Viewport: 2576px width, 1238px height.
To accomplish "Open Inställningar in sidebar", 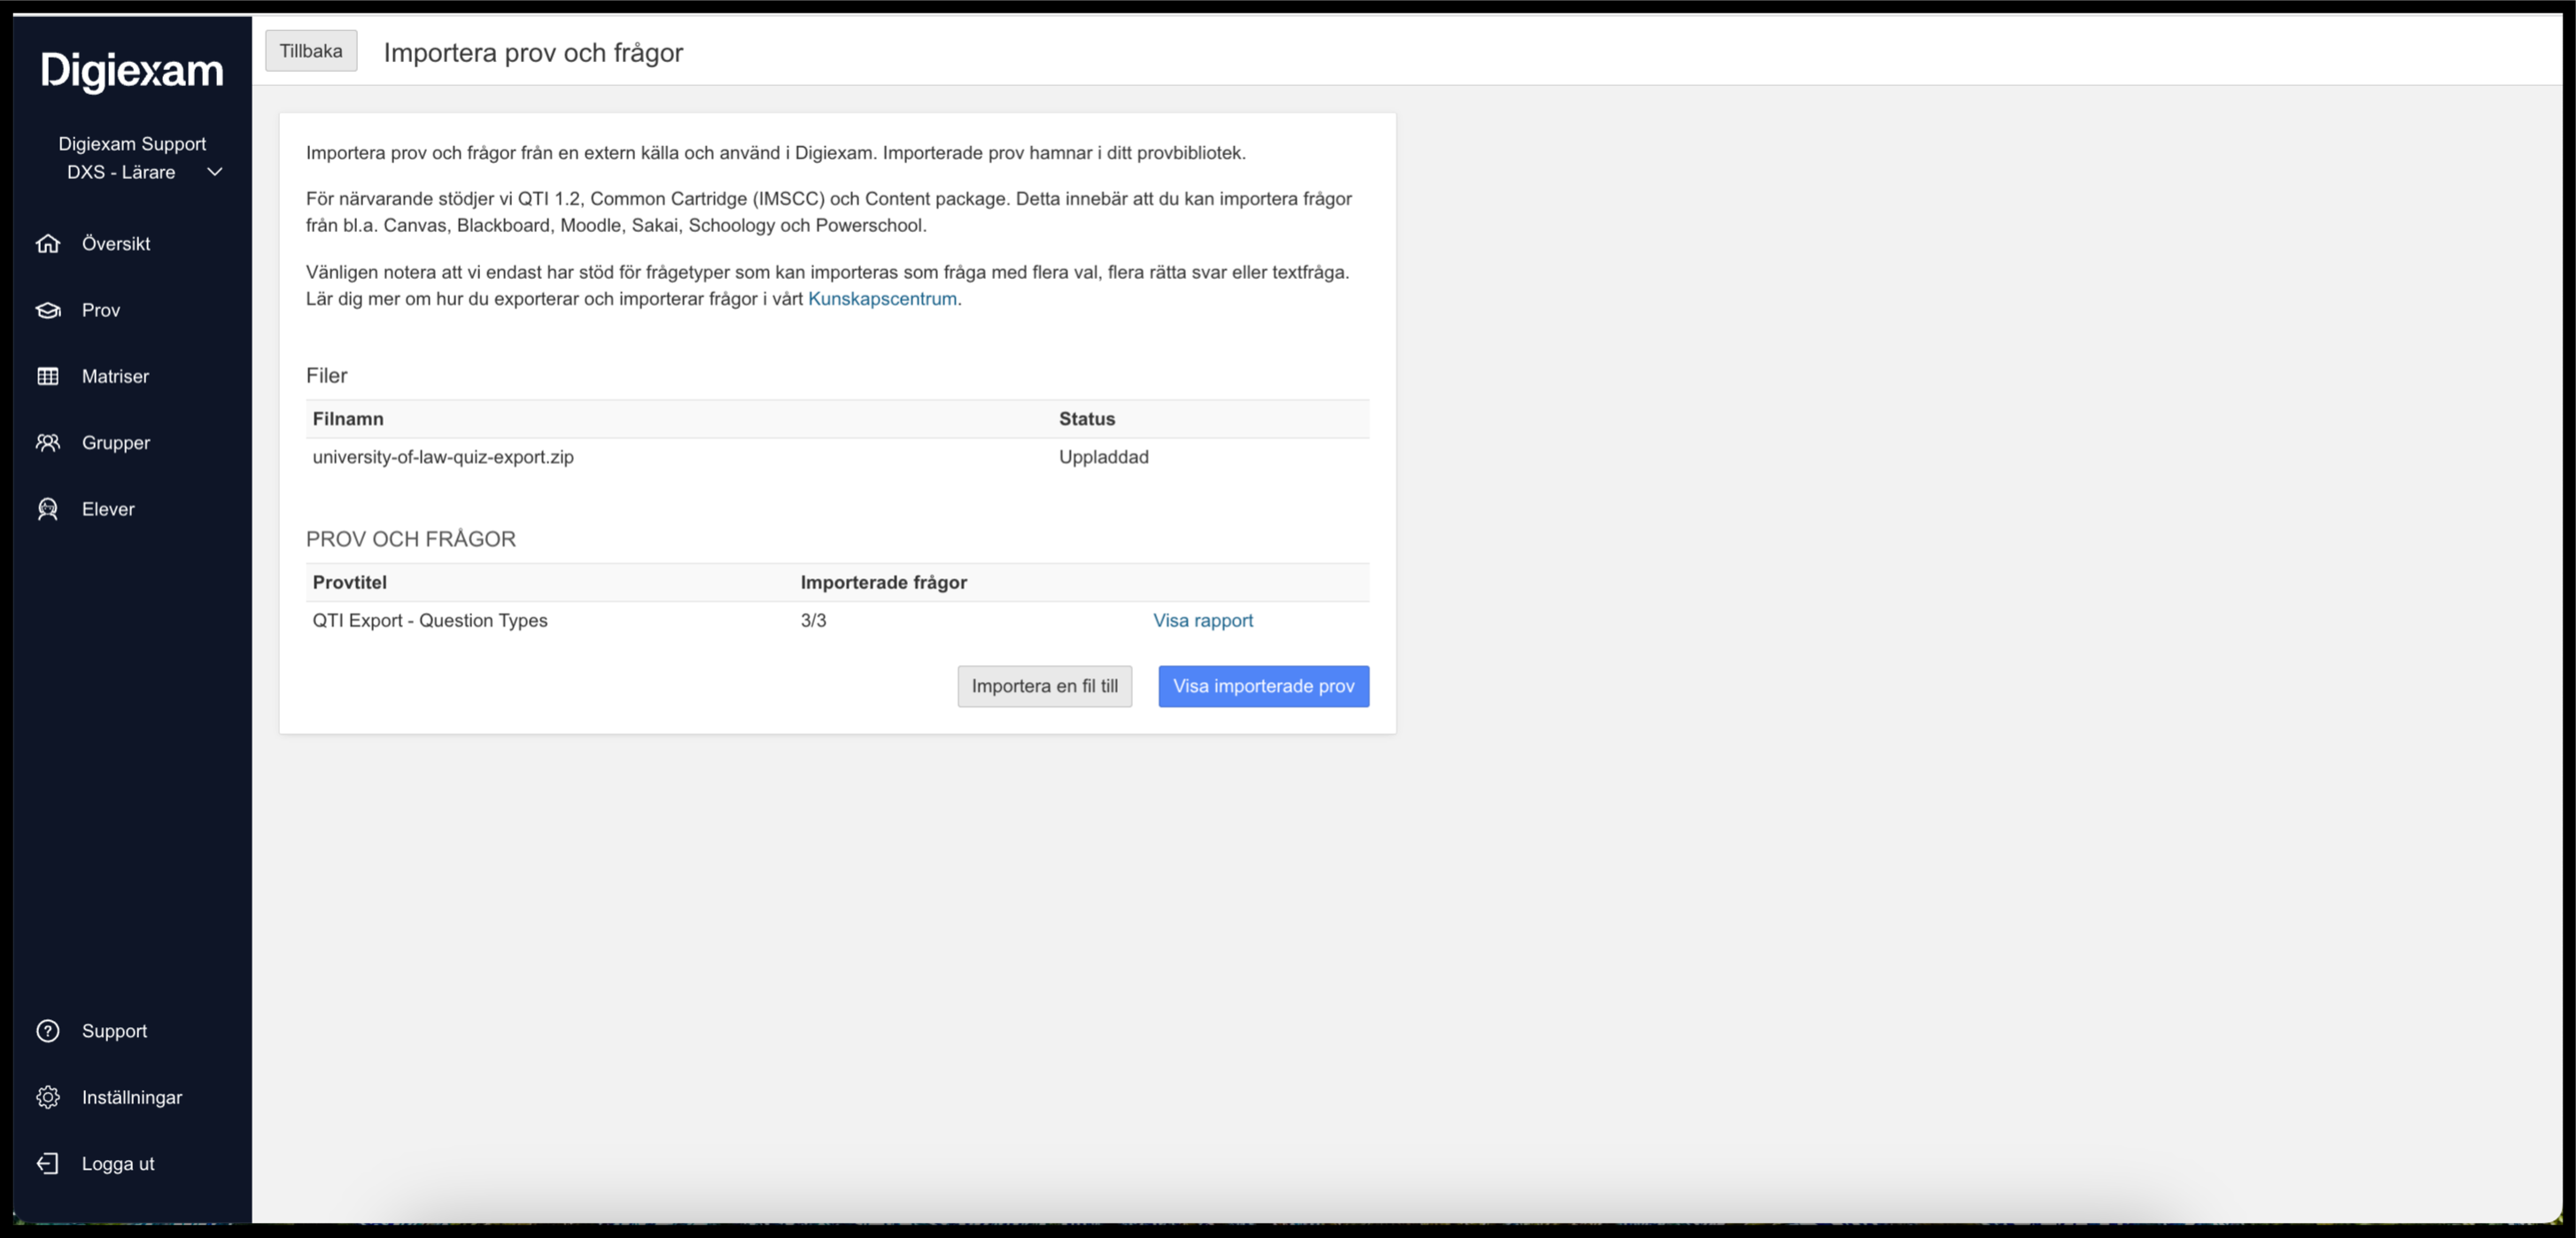I will tap(132, 1097).
